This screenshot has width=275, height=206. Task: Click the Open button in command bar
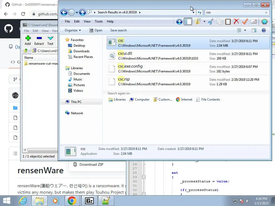point(96,30)
